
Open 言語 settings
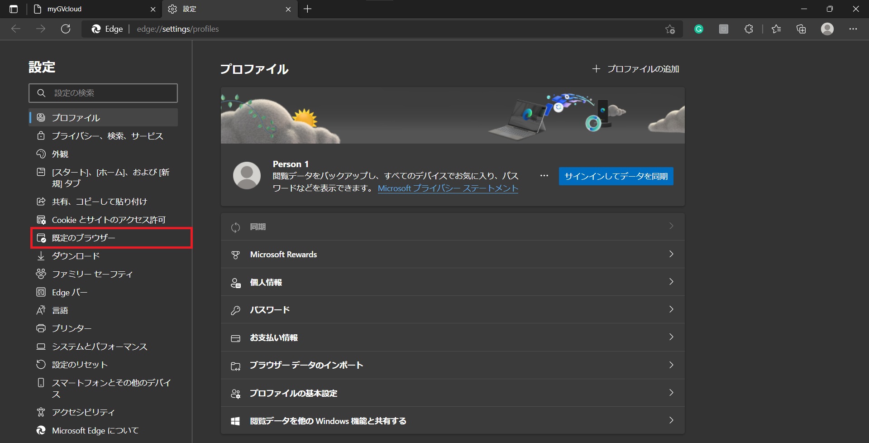point(104,310)
